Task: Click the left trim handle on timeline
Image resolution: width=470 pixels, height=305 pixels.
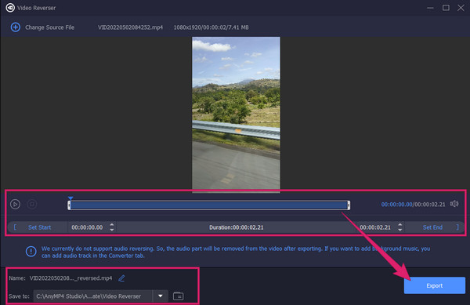Action: tap(69, 205)
